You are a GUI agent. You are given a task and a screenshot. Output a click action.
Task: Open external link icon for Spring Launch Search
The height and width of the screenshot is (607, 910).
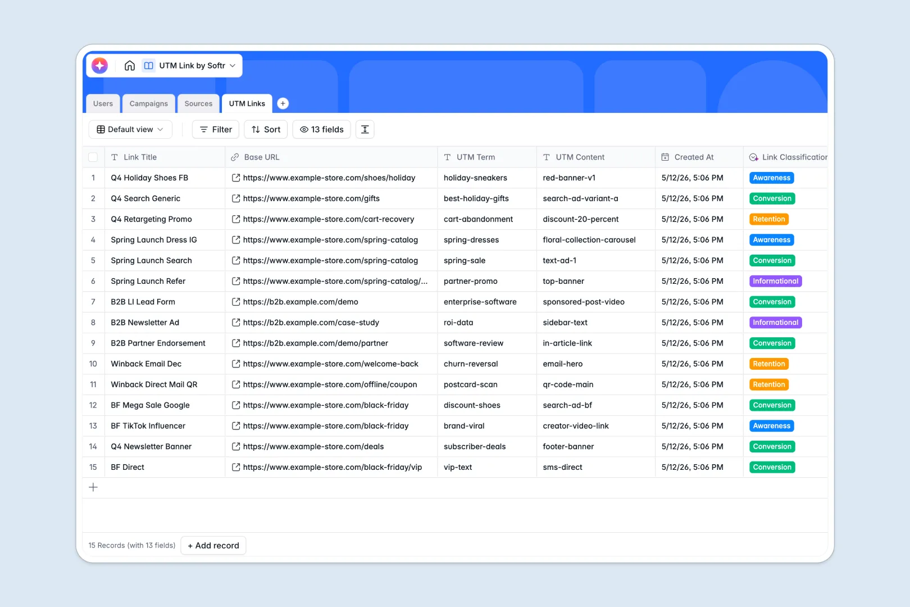[x=236, y=260]
